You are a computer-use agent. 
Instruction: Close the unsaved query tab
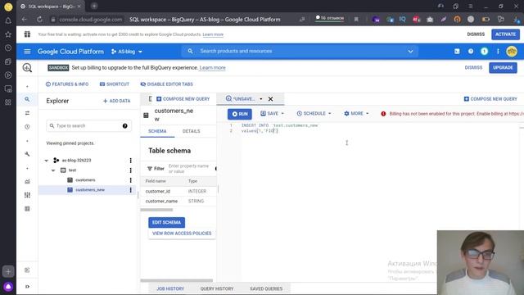pyautogui.click(x=270, y=99)
